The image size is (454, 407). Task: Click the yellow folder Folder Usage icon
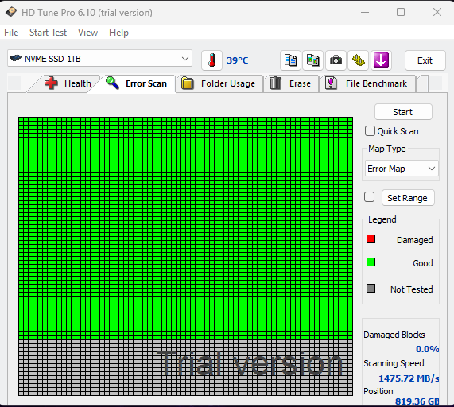188,83
